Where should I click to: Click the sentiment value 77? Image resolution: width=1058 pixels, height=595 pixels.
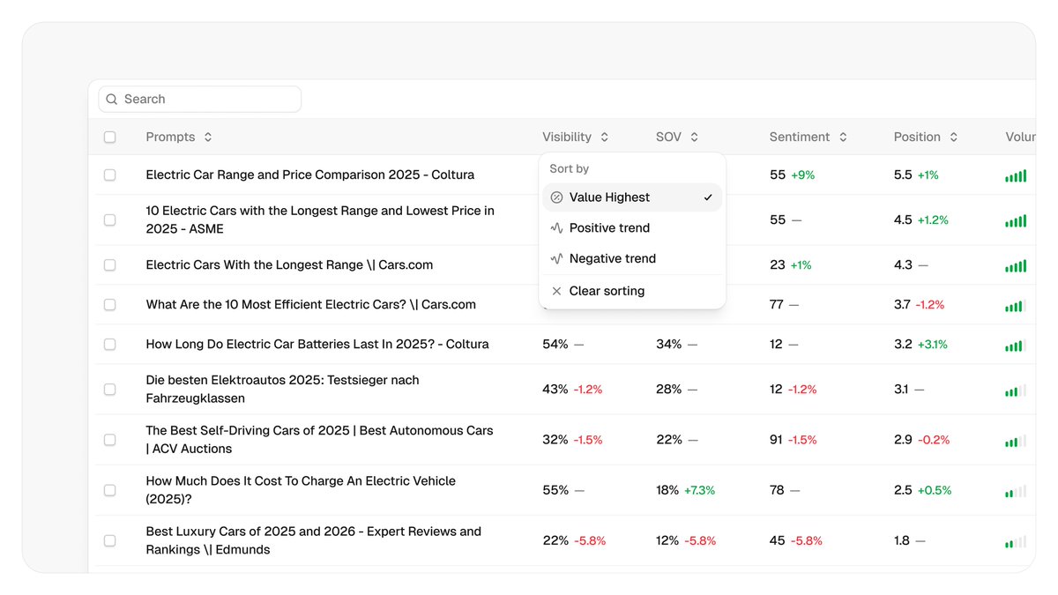[x=777, y=304]
